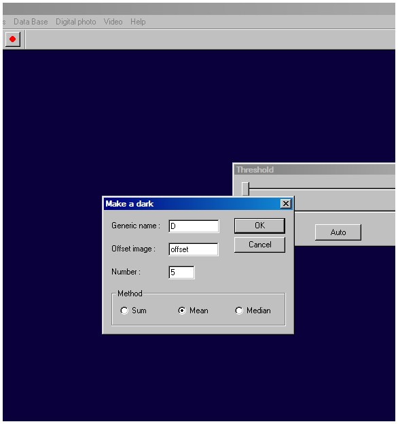
Task: Open the Data Base menu
Action: point(31,22)
